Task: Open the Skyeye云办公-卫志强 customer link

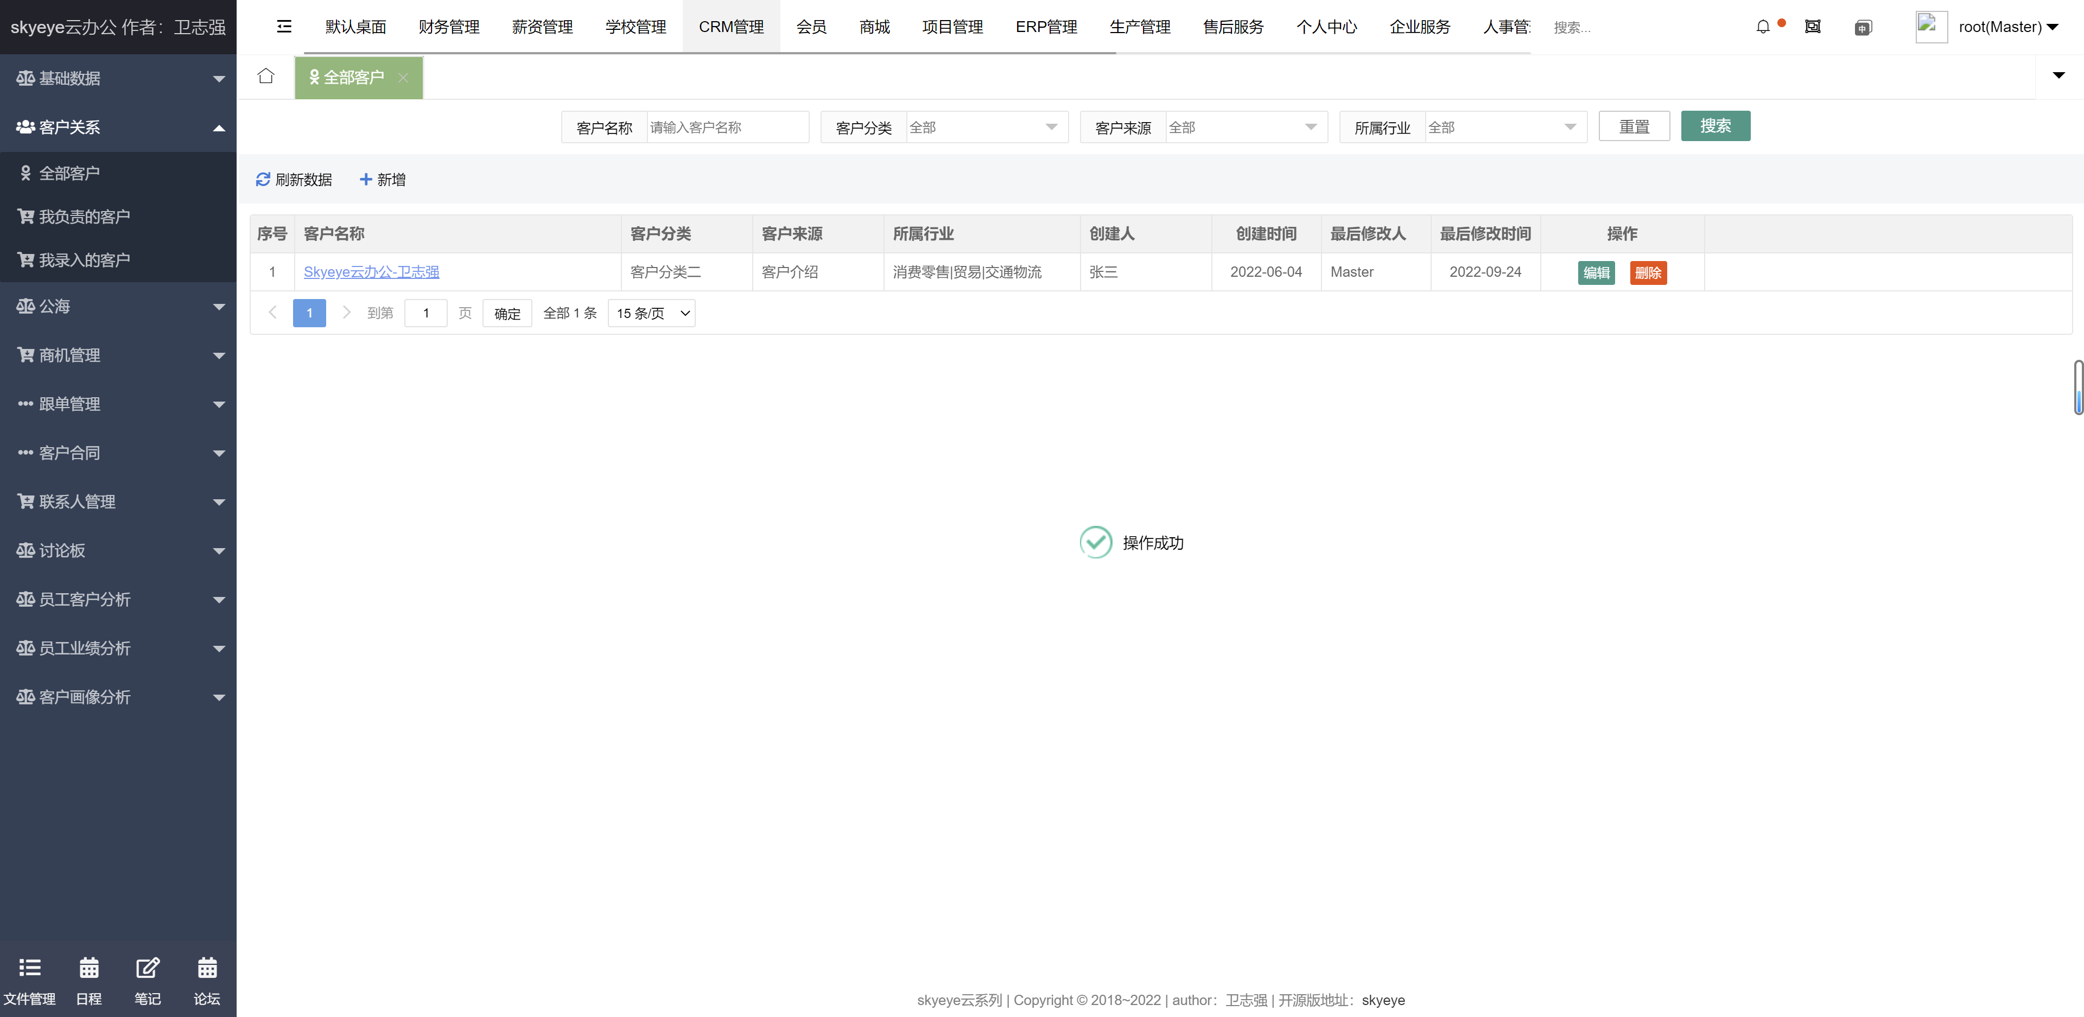Action: coord(371,272)
